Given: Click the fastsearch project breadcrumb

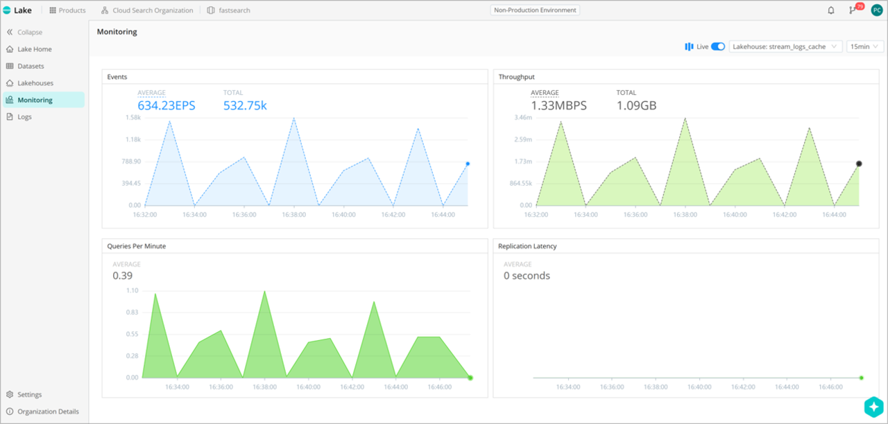Looking at the screenshot, I should 229,10.
